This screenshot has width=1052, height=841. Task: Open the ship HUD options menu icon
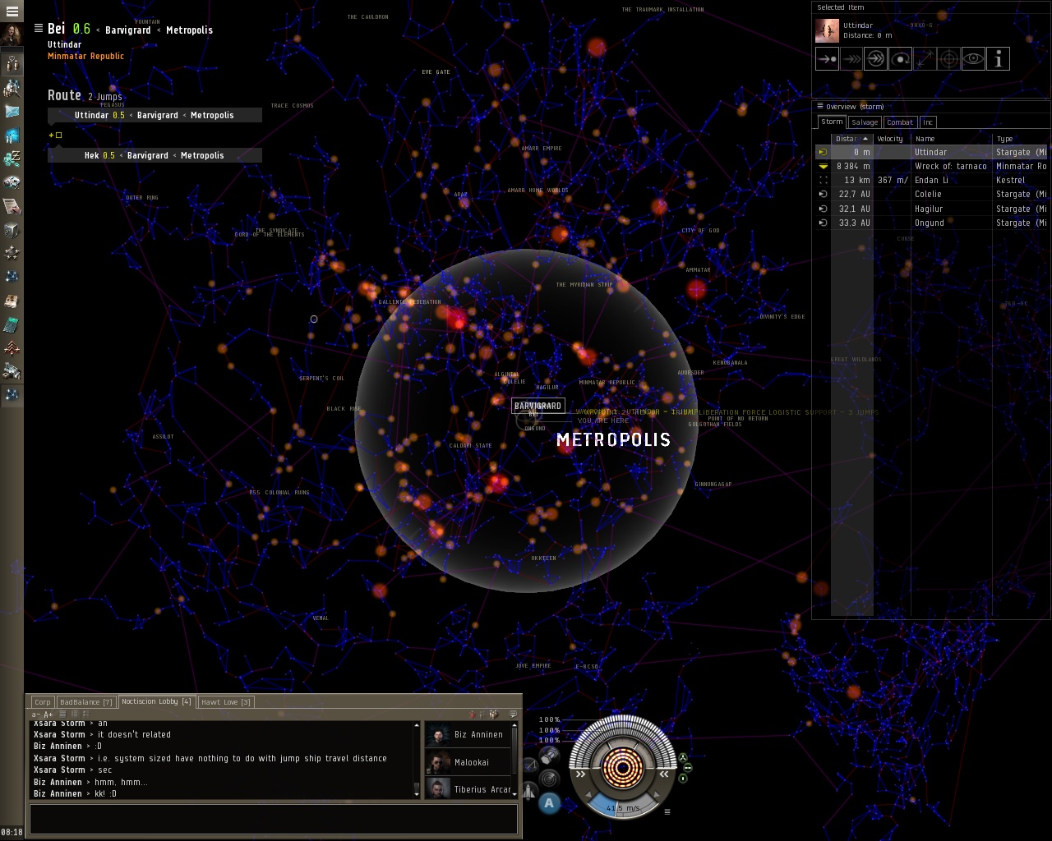(667, 812)
